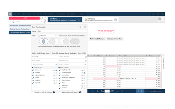The height and width of the screenshot is (109, 175).
Task: Go to last row arrow
Action: coord(122,91)
